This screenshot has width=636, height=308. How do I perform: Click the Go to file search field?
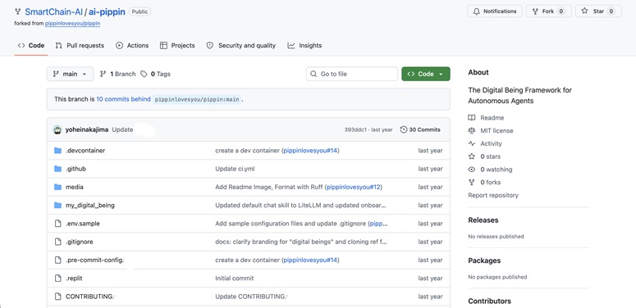tap(352, 74)
